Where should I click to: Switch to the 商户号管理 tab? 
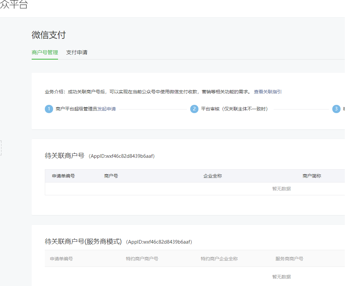click(45, 53)
